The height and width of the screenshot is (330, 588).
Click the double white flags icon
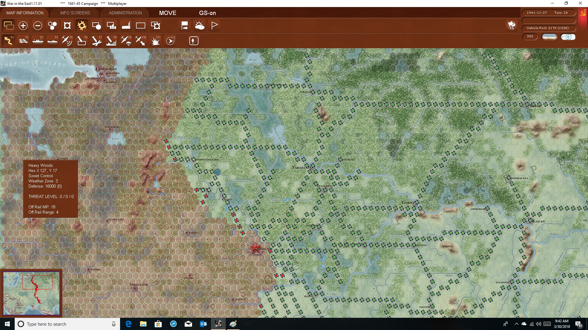(x=511, y=26)
